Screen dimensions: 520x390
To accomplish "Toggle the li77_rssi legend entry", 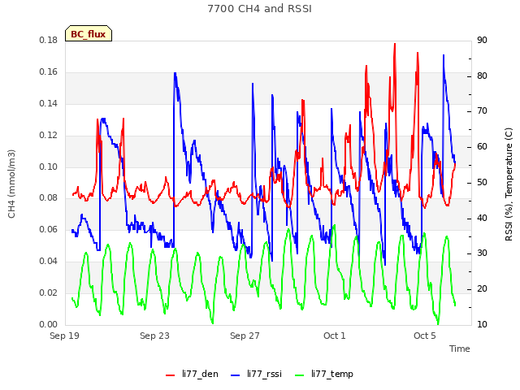I will 256,374.
